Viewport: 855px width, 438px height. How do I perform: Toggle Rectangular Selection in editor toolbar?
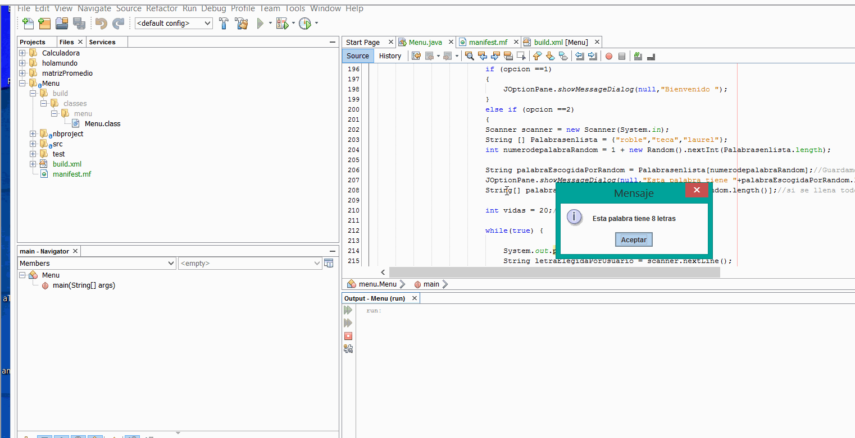(x=521, y=56)
